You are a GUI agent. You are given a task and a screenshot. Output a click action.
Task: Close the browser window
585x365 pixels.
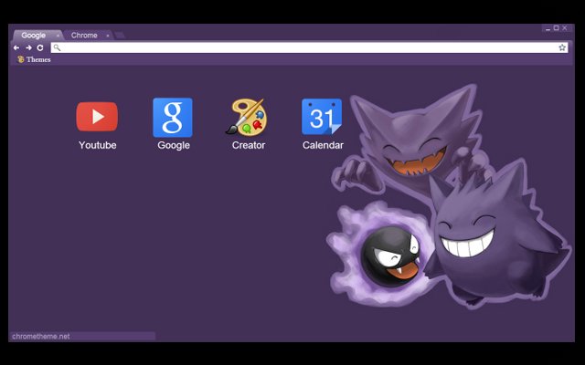tap(565, 28)
